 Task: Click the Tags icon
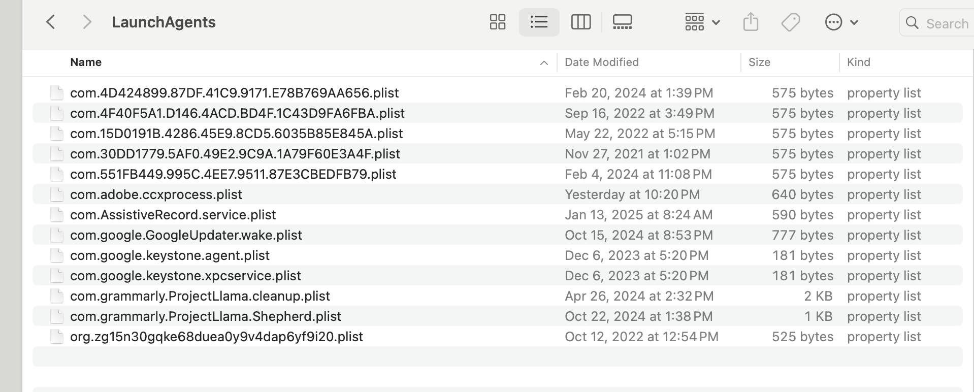[790, 22]
